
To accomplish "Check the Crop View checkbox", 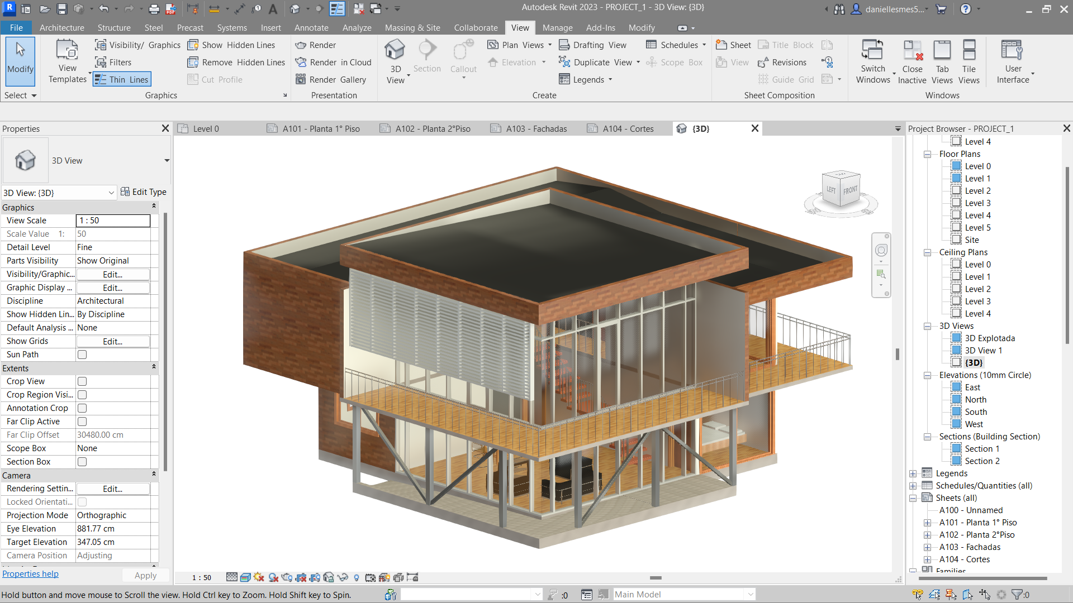I will [x=82, y=381].
